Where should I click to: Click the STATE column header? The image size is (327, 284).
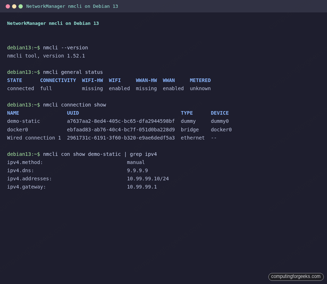tap(14, 80)
